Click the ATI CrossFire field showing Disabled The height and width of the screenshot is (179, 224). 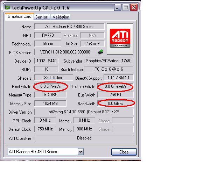click(x=84, y=138)
